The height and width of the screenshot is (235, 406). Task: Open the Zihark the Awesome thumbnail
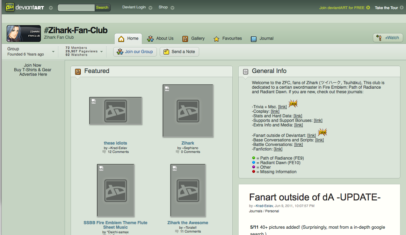pyautogui.click(x=188, y=191)
